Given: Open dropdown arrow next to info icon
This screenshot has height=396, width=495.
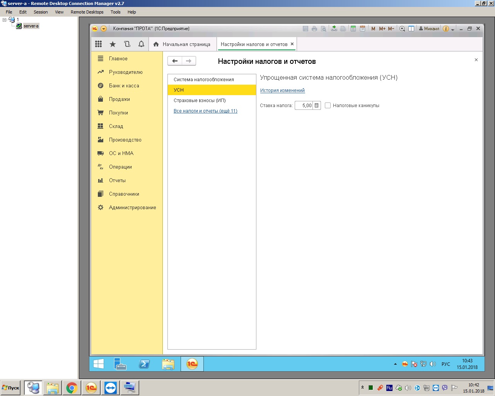Looking at the screenshot, I should coord(452,29).
